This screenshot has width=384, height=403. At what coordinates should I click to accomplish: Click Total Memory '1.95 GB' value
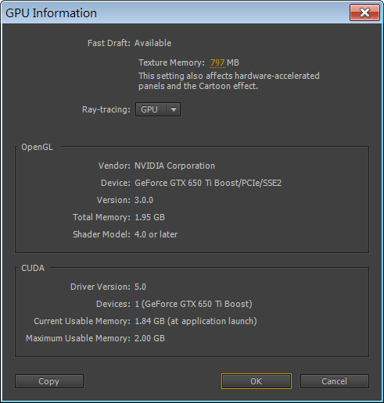click(149, 217)
